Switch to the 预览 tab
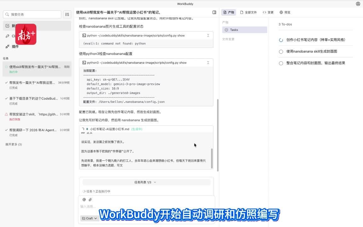363x227 pixels. (x=285, y=12)
